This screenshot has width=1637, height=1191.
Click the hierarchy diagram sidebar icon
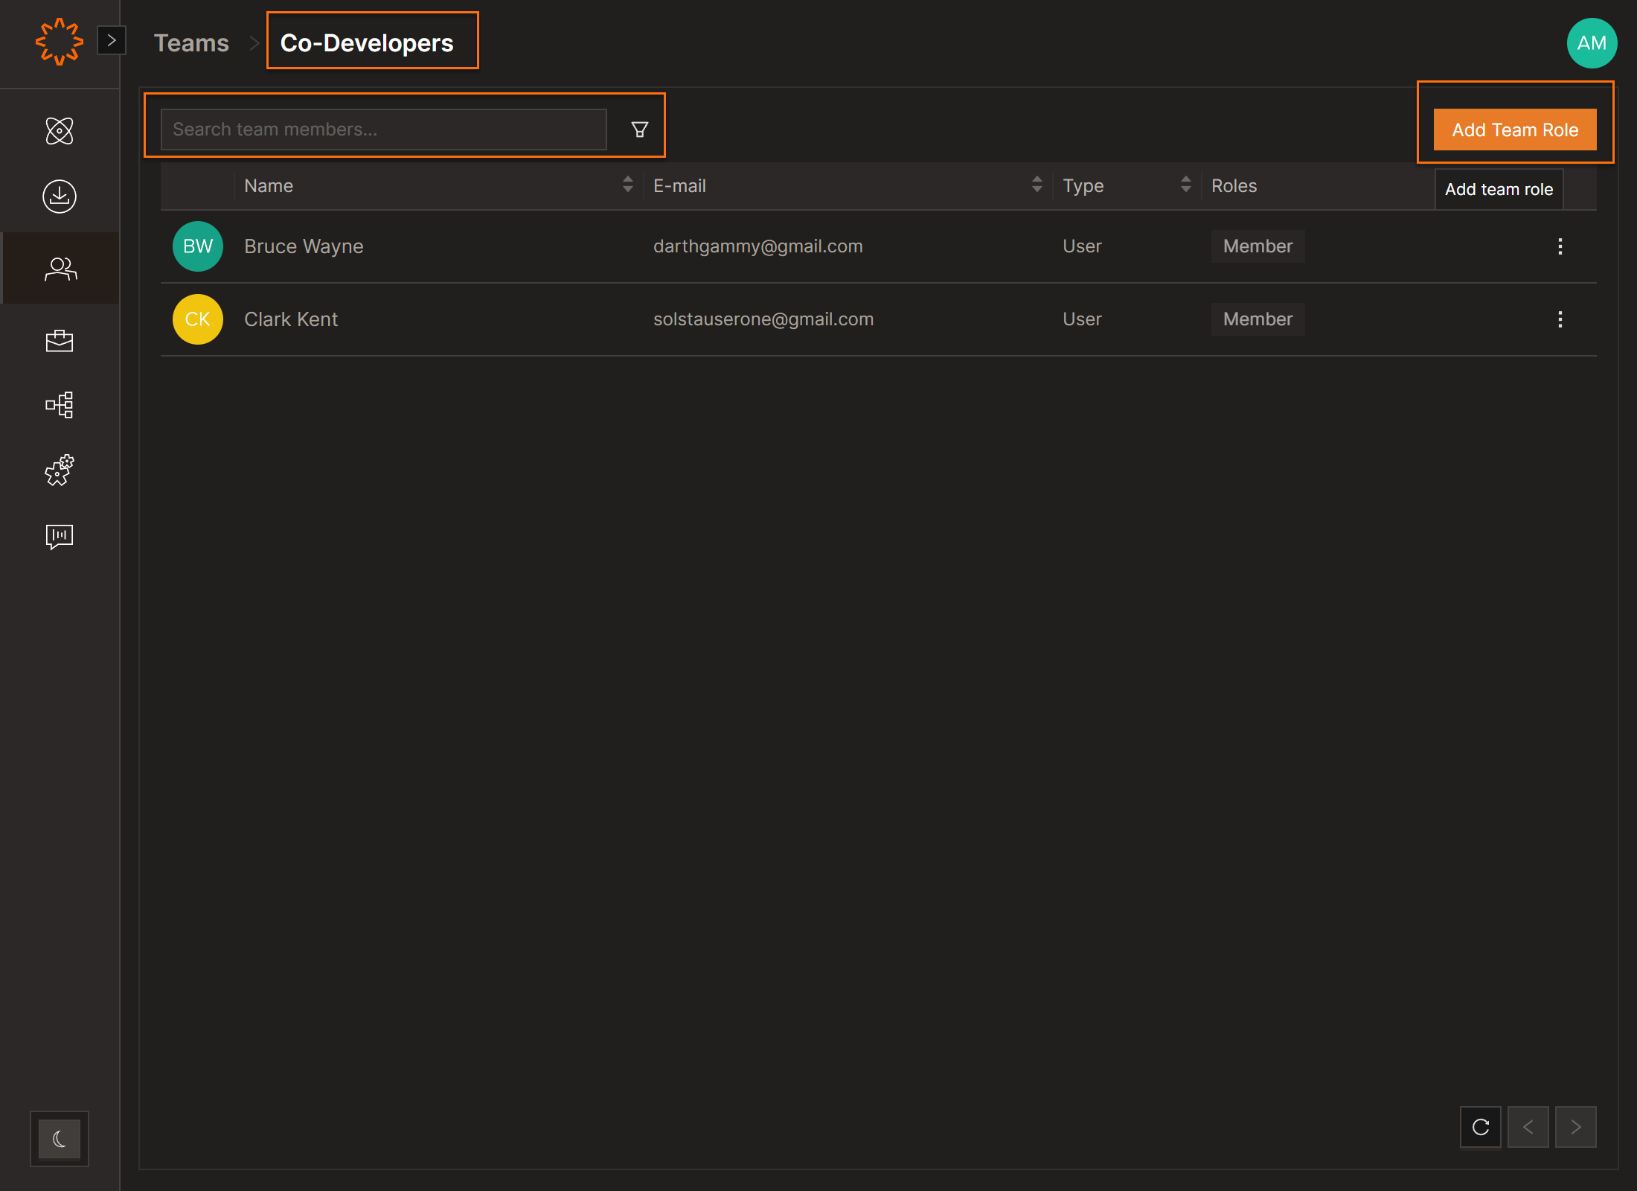60,405
